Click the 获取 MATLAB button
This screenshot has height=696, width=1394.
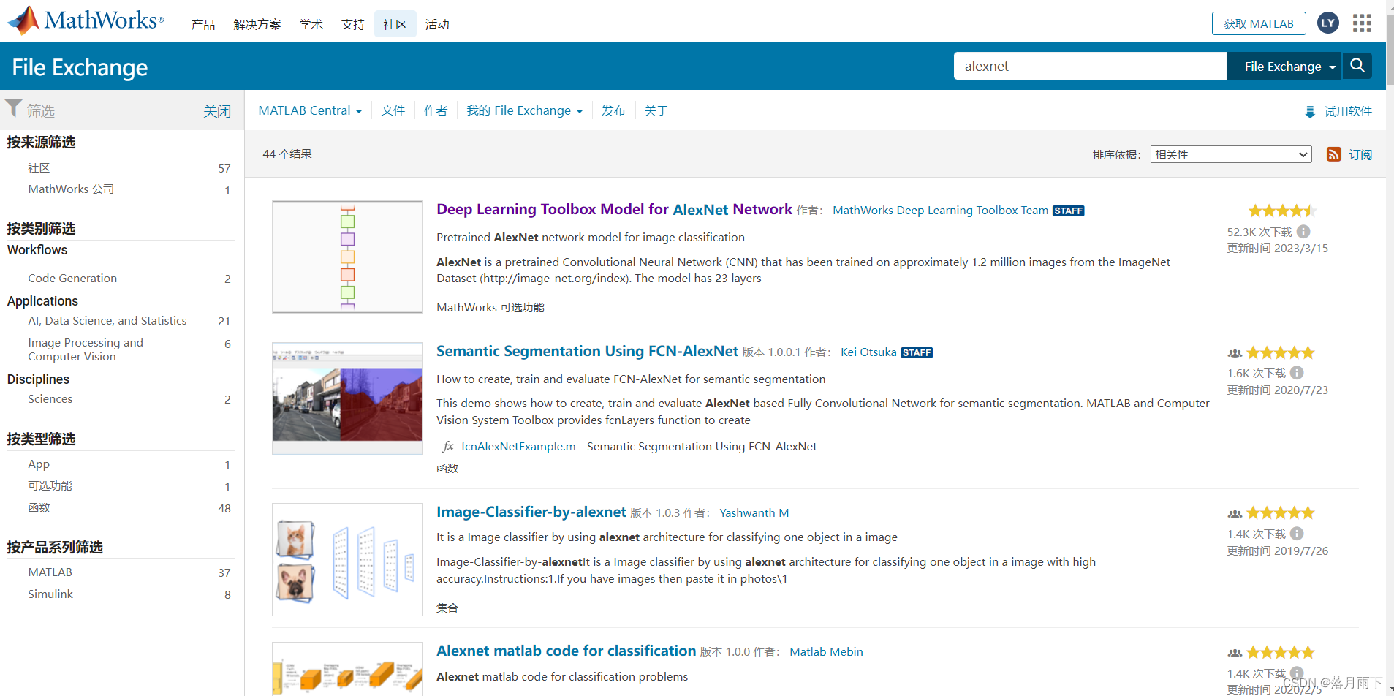1258,23
